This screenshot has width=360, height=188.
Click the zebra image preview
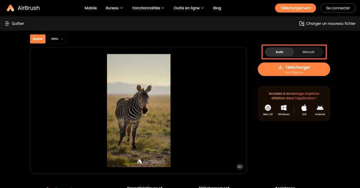(139, 111)
